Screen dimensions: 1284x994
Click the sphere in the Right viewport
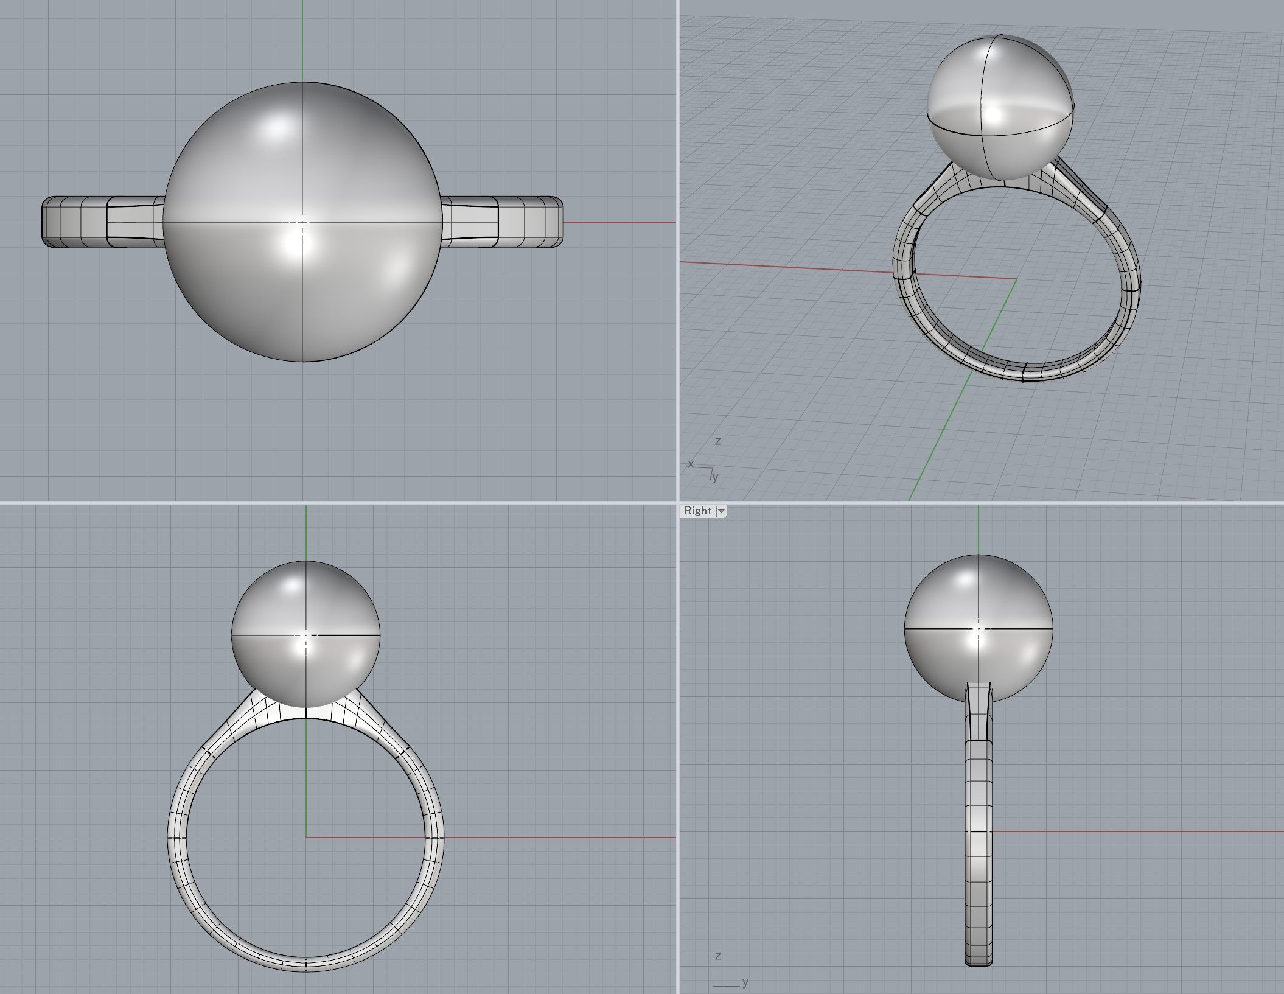[x=978, y=628]
